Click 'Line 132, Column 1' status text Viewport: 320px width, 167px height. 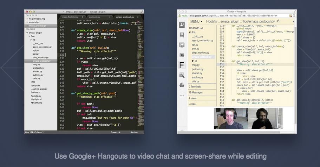click(x=34, y=132)
